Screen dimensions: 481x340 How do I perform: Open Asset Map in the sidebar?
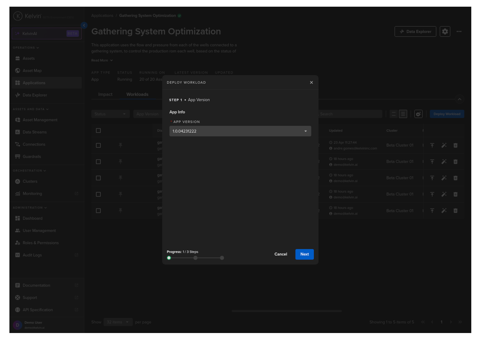(32, 71)
